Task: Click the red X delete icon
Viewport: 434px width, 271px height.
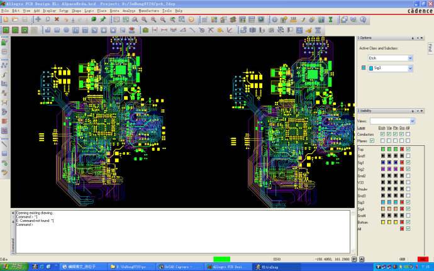Action: (x=57, y=19)
